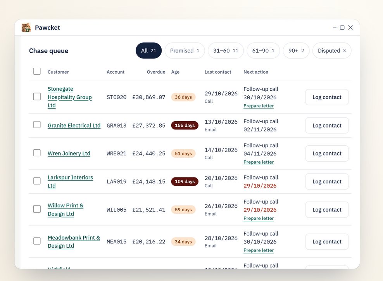
Task: Log contact for Larkspur Interiors Ltd
Action: [327, 181]
